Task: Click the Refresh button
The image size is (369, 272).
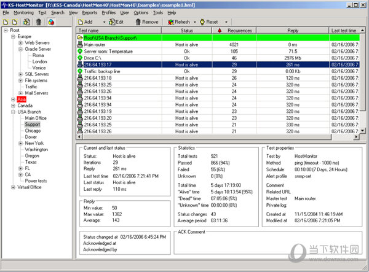Action: [x=179, y=22]
